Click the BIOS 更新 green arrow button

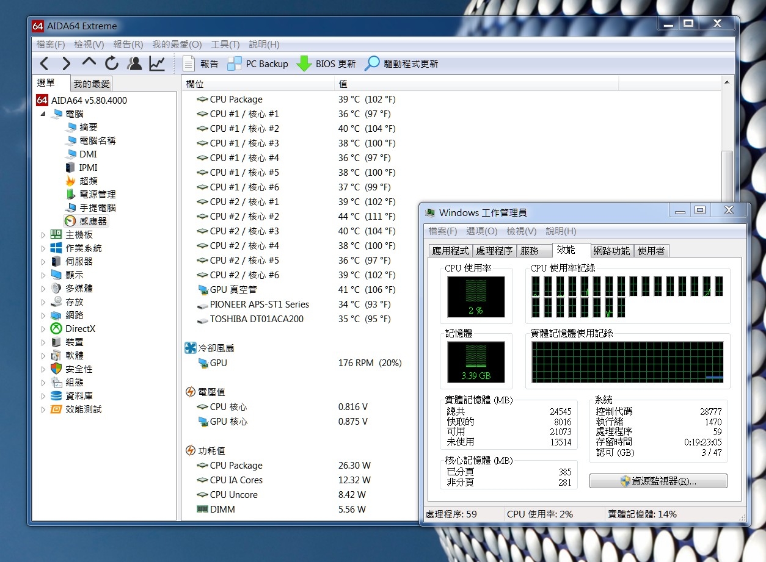326,63
